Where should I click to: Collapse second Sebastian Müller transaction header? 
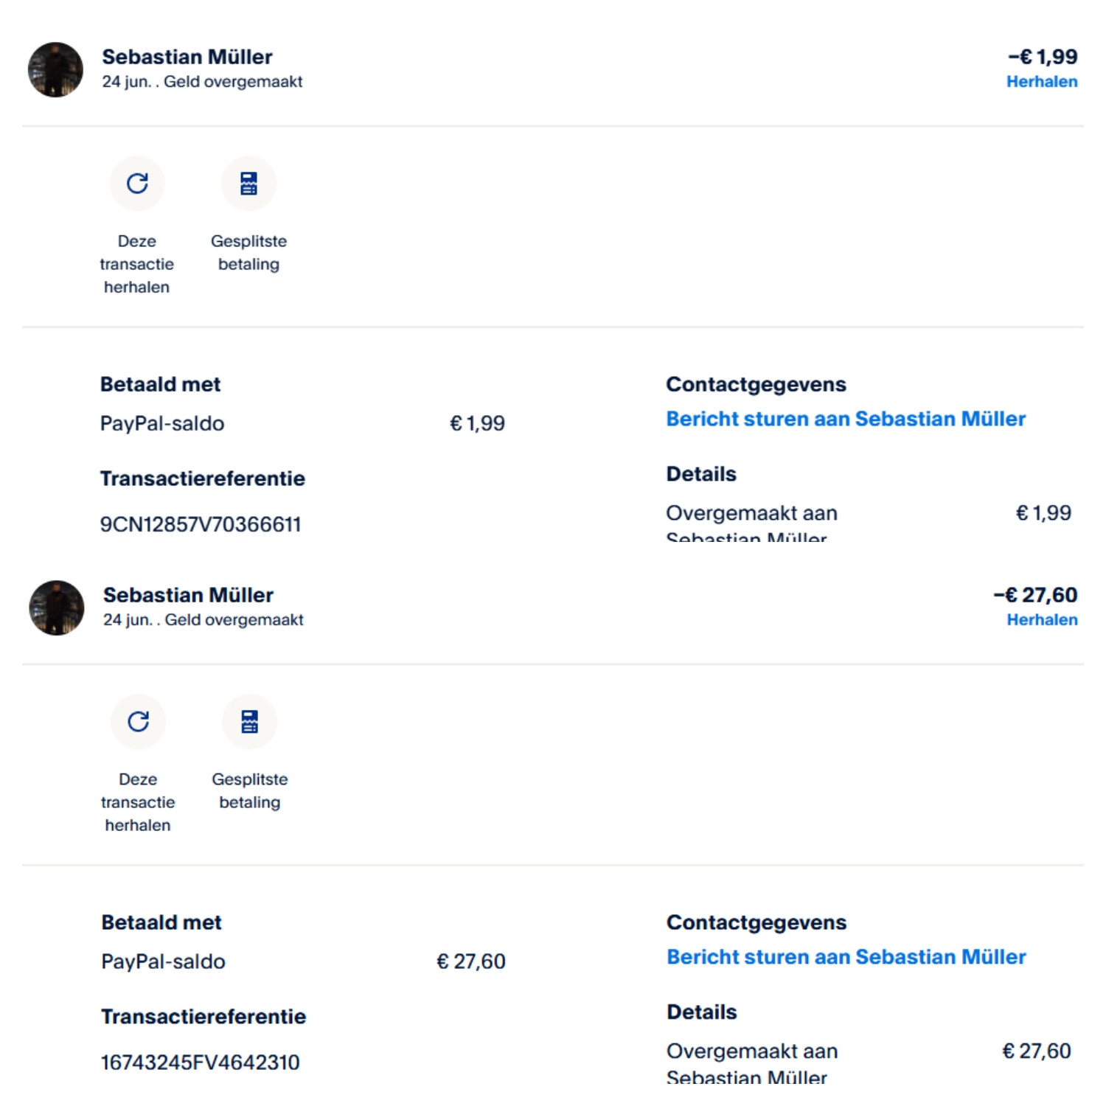(x=553, y=608)
